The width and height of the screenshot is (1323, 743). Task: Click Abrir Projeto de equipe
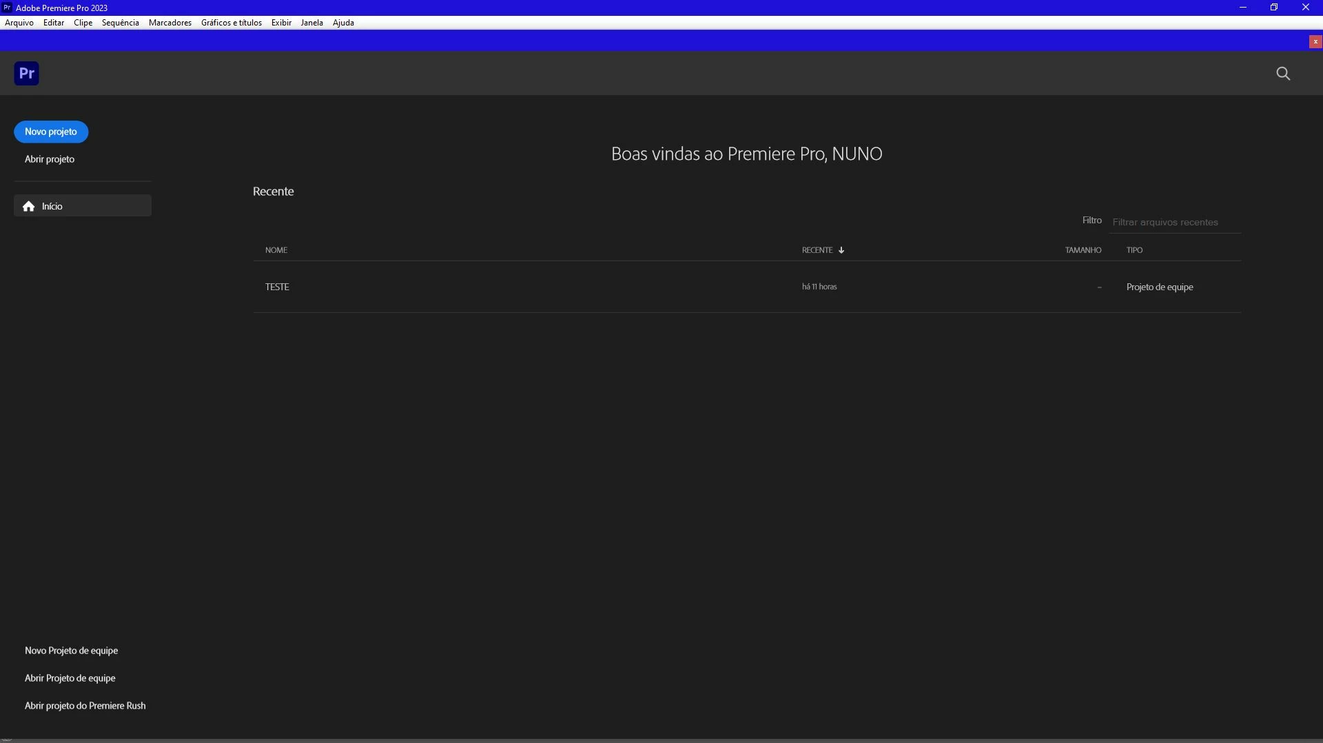[70, 678]
